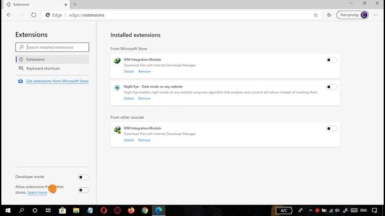Open Get extensions from Microsoft Store link
This screenshot has width=385, height=216.
click(x=57, y=81)
